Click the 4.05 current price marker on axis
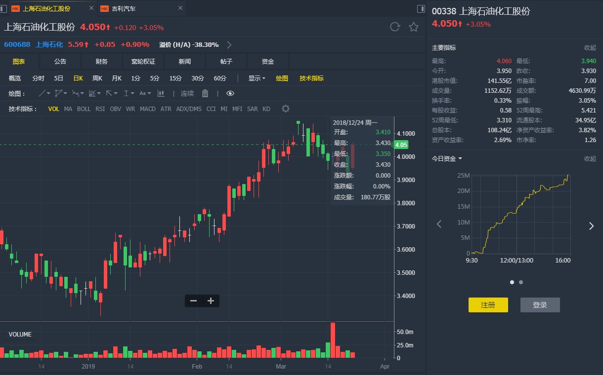603x375 pixels. pyautogui.click(x=400, y=145)
